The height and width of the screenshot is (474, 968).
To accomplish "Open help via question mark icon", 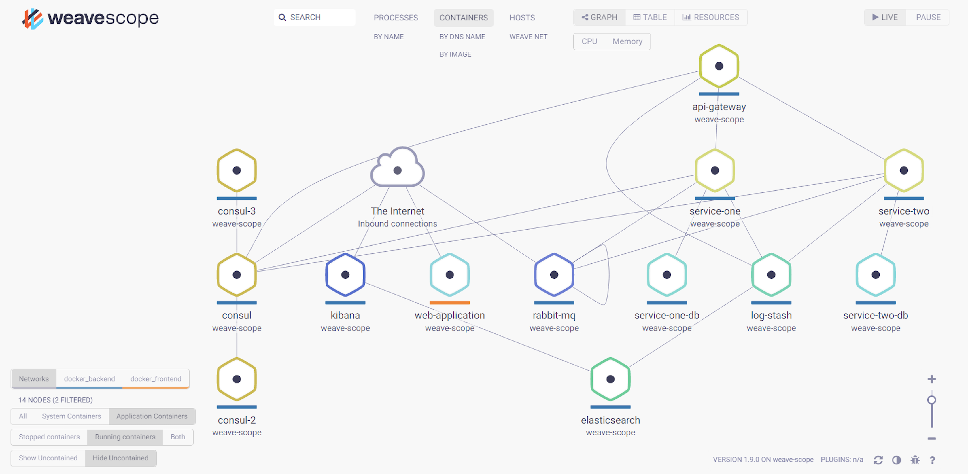I will point(932,460).
